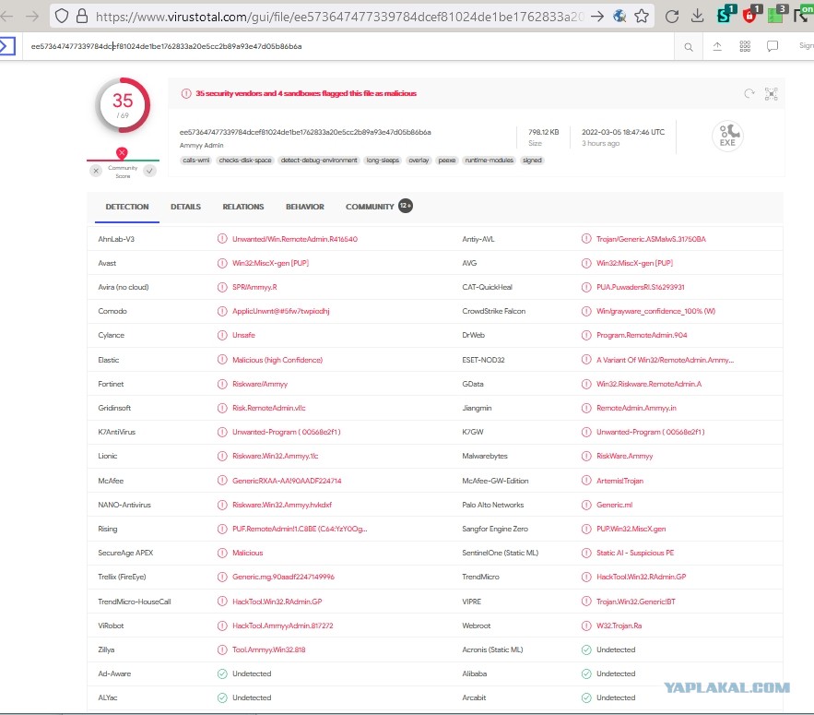Click the Palo Alto Networks Generic.ml result
The width and height of the screenshot is (814, 715).
pos(614,505)
